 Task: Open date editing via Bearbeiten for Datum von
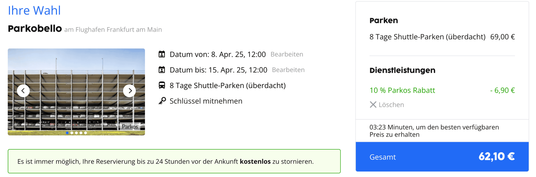pos(287,54)
